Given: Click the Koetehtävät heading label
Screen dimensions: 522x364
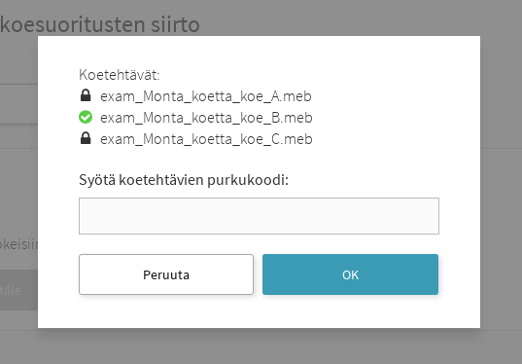Looking at the screenshot, I should [x=120, y=75].
